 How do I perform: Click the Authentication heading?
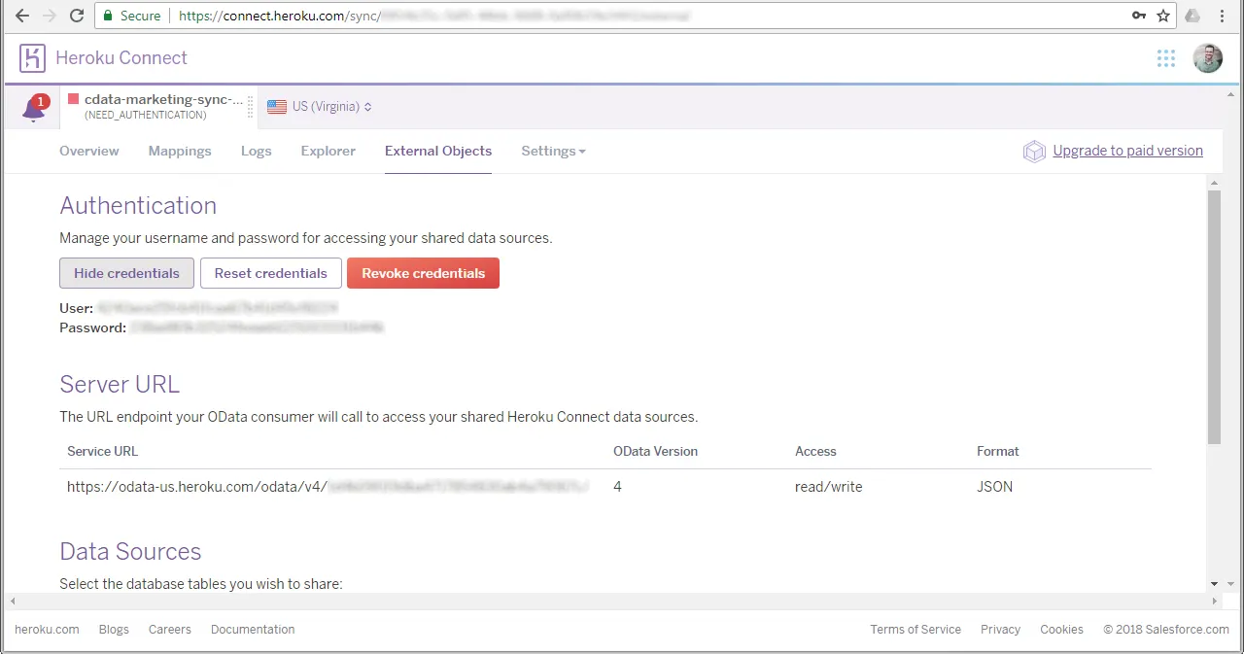pyautogui.click(x=138, y=206)
